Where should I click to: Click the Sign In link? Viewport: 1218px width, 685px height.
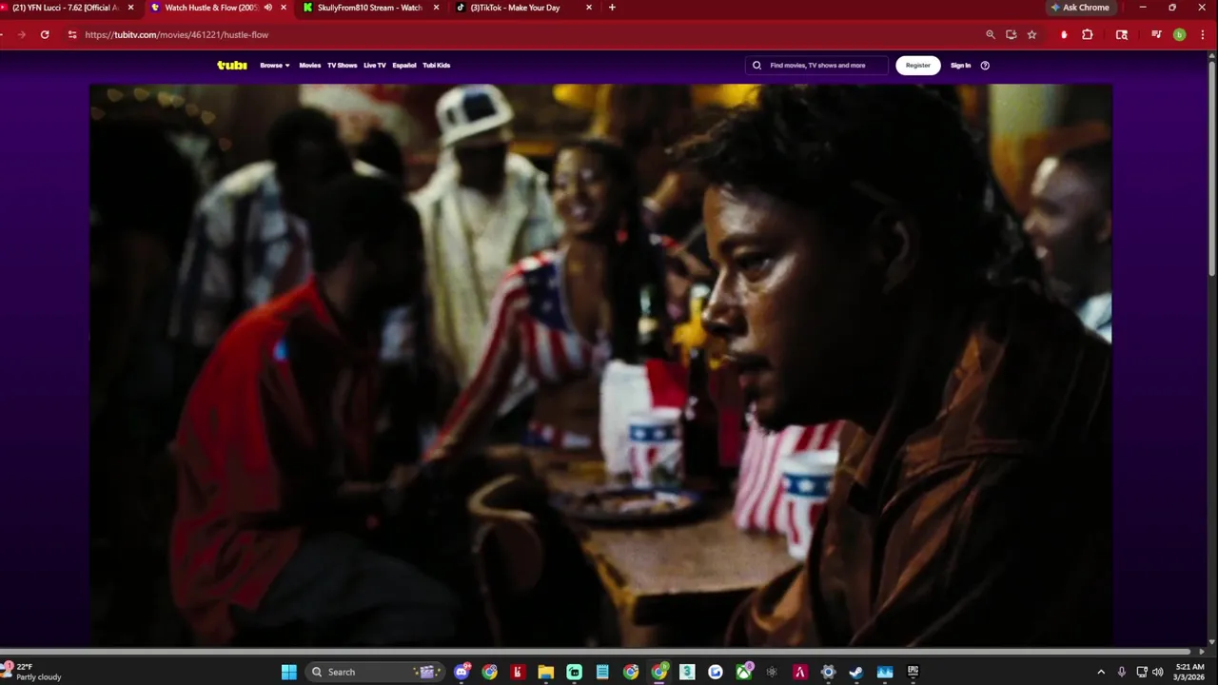(x=961, y=66)
